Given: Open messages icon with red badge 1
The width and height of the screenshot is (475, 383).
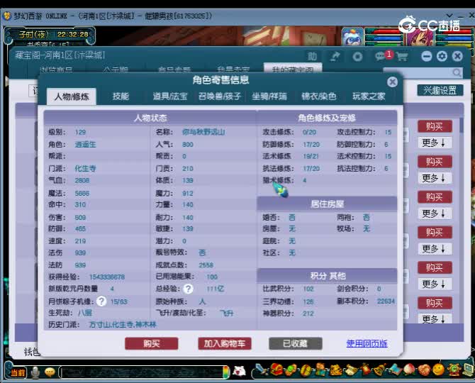Looking at the screenshot, I should [x=384, y=56].
